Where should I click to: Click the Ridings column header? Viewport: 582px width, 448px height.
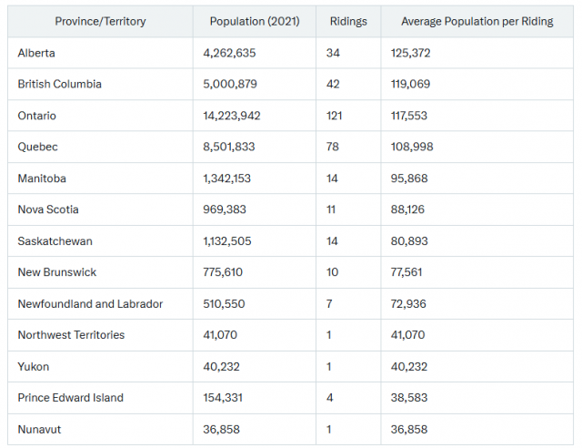pos(348,21)
